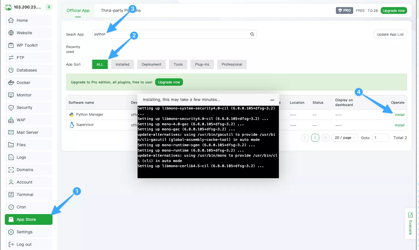The height and width of the screenshot is (250, 419).
Task: Select the Plug-ins filter
Action: [202, 64]
